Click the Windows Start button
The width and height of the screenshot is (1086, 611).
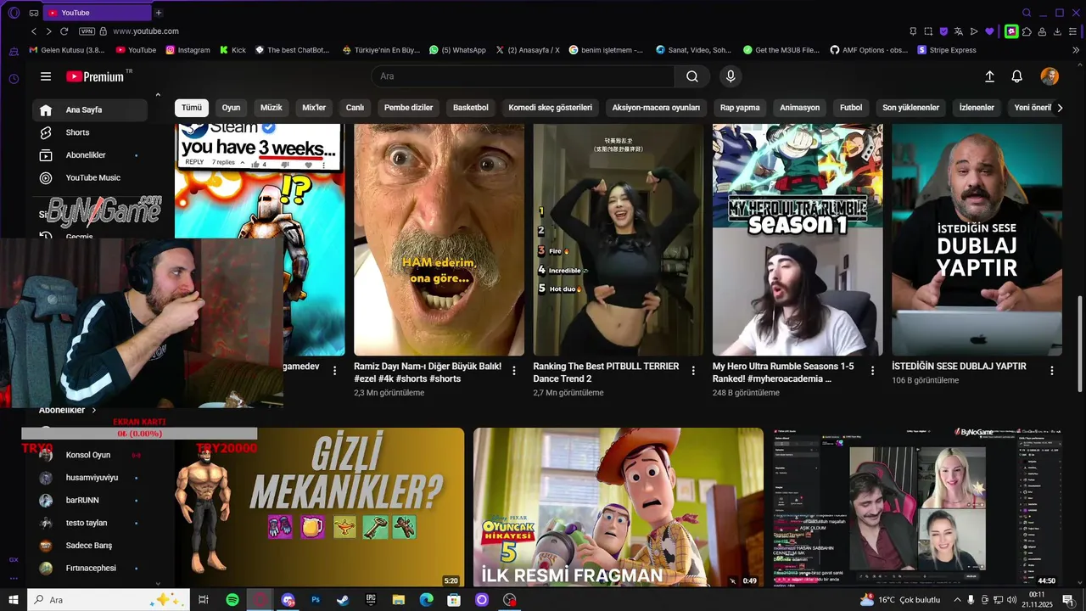tap(13, 600)
